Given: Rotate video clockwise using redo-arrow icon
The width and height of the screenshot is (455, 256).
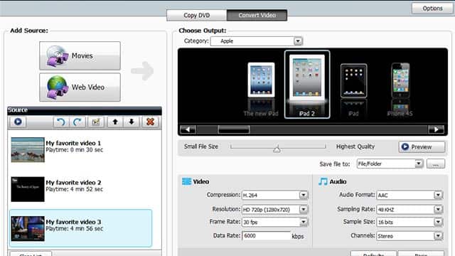Looking at the screenshot, I should [77, 122].
